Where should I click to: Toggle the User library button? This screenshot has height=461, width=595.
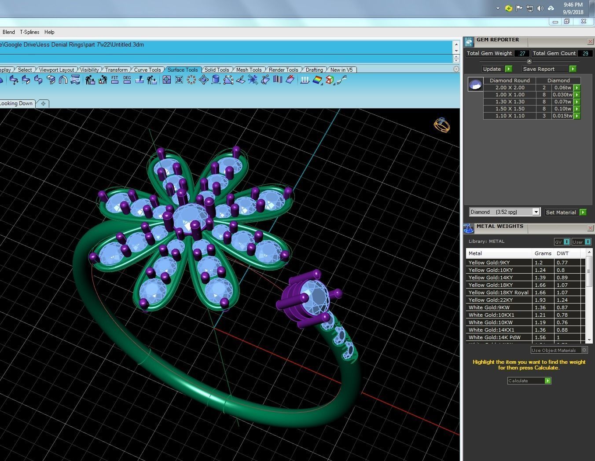(581, 242)
